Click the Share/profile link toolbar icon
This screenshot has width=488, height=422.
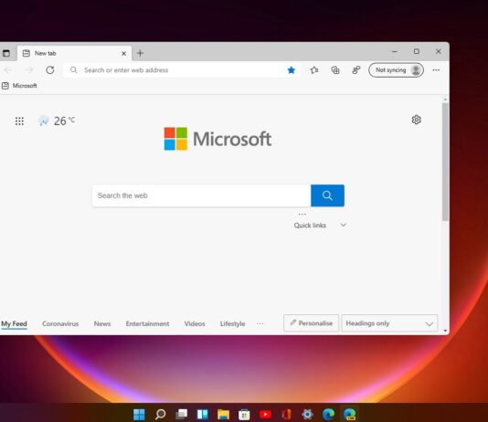356,70
